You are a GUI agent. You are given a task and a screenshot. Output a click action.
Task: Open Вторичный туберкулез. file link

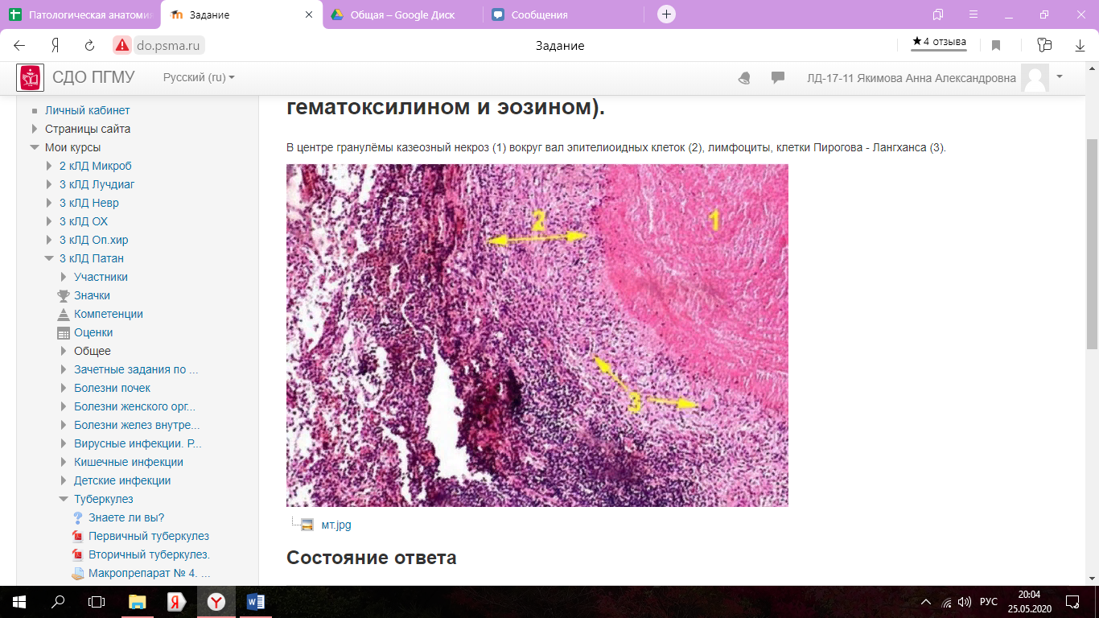tap(149, 554)
